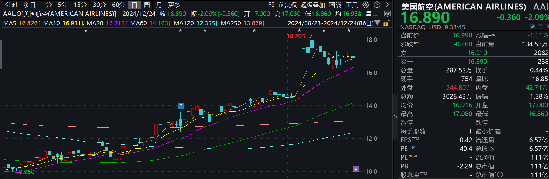Open 前复权 price adjustment option
549x179 pixels.
tap(288, 5)
